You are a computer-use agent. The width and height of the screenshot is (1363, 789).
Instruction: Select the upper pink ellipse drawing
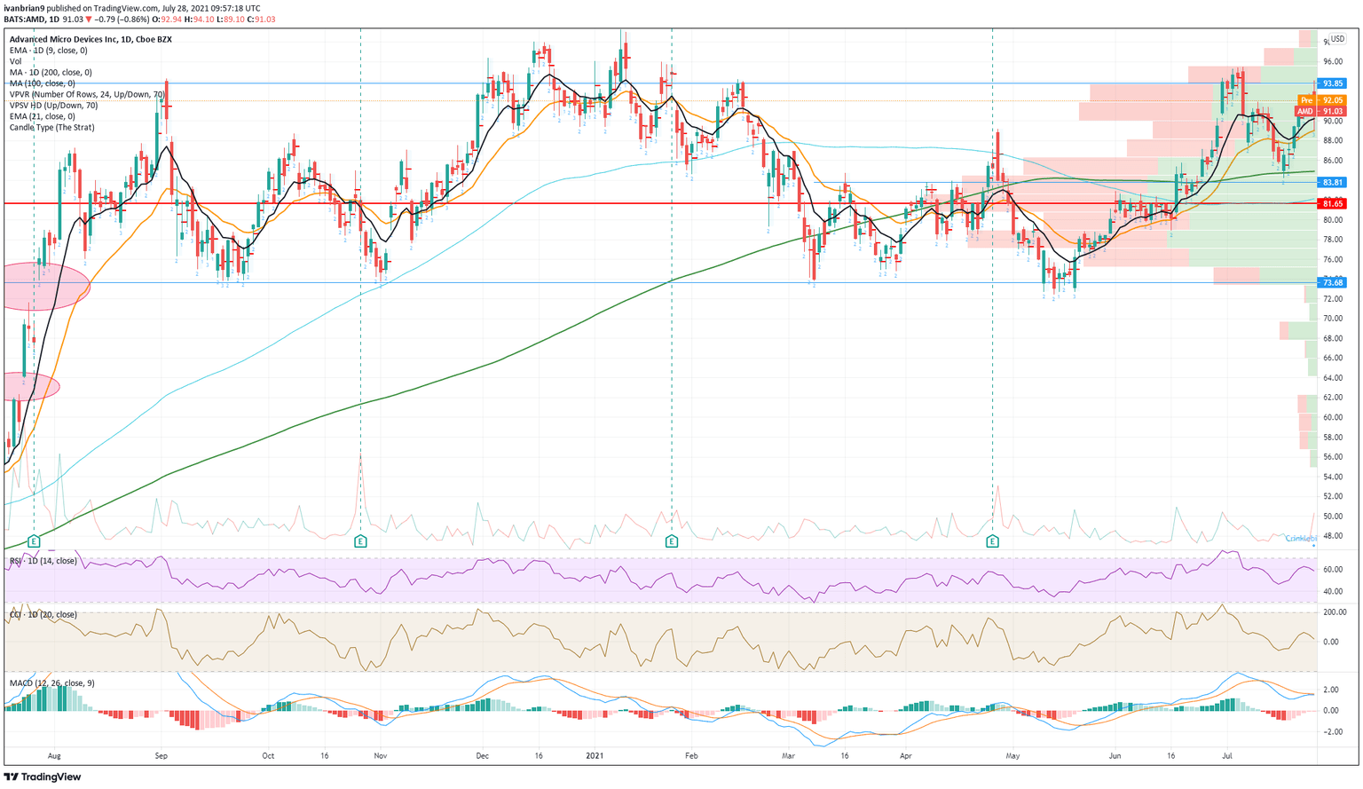45,287
